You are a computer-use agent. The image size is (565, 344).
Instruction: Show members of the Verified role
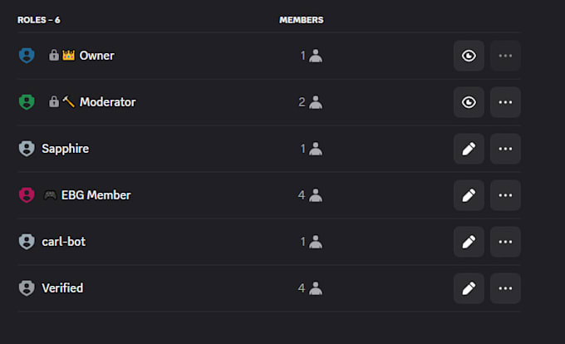[310, 288]
